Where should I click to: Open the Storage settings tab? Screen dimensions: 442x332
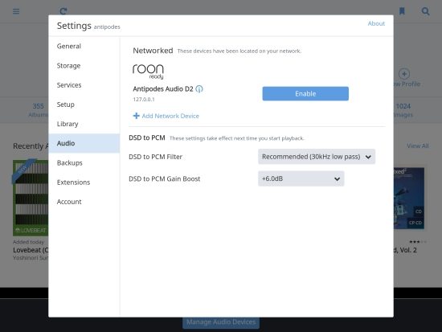[x=84, y=66]
